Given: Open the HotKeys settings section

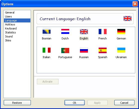Looking at the screenshot, I should (x=10, y=24).
